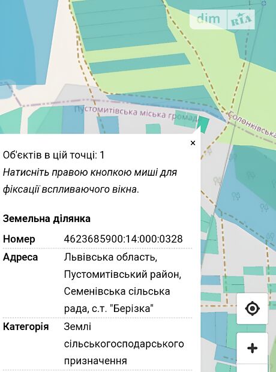Click the address text 'Семенівська сільська рада'
The height and width of the screenshot is (372, 276).
117,300
